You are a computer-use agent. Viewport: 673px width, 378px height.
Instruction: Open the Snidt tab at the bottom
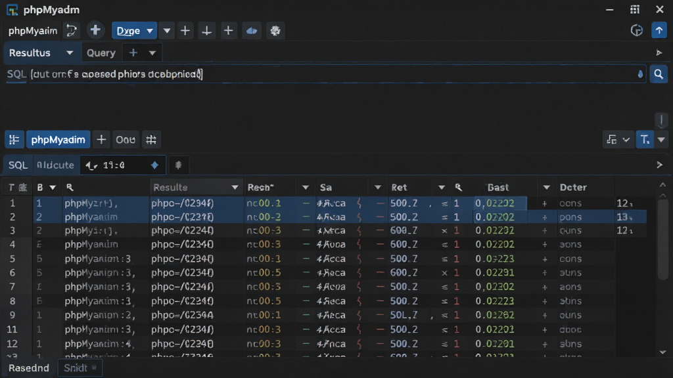click(x=80, y=367)
